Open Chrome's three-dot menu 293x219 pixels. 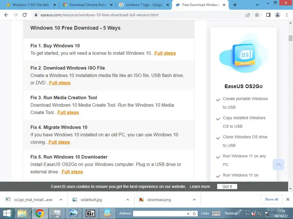pyautogui.click(x=287, y=15)
